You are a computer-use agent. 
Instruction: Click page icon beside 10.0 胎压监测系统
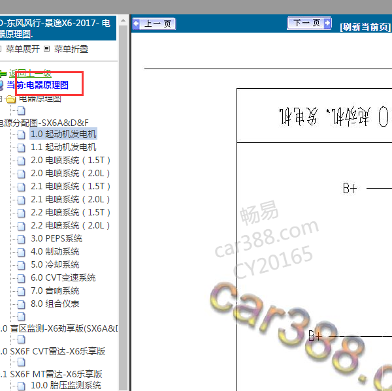(x=22, y=386)
